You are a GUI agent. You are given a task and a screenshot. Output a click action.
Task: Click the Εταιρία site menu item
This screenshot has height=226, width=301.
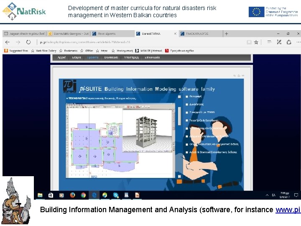(x=77, y=57)
